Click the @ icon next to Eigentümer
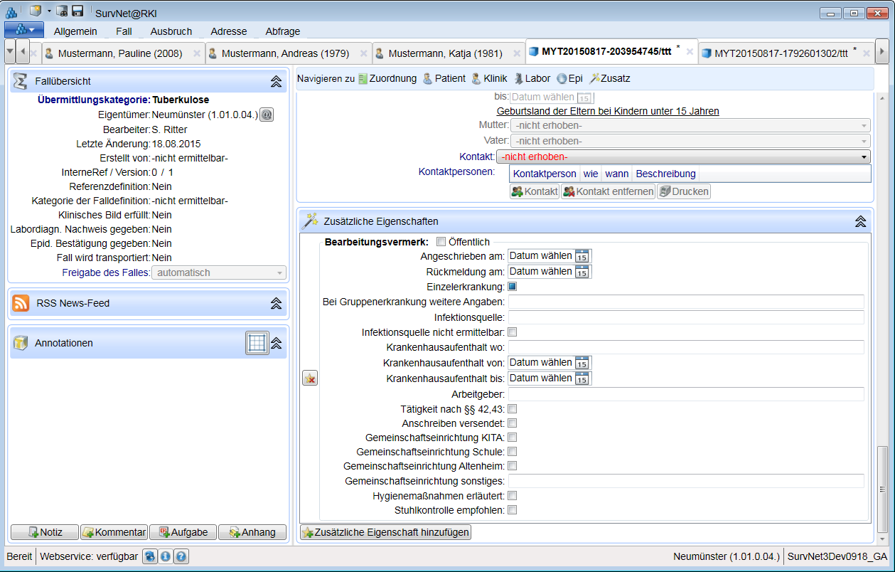The width and height of the screenshot is (895, 572). 267,115
